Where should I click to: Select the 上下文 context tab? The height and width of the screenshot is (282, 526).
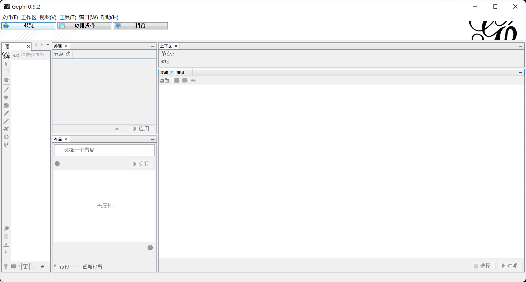point(166,46)
